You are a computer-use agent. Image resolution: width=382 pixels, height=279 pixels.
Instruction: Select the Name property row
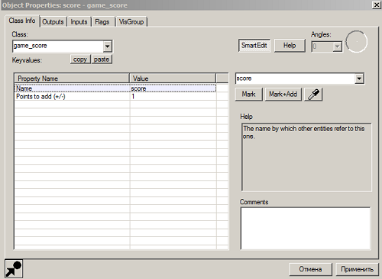pos(115,88)
